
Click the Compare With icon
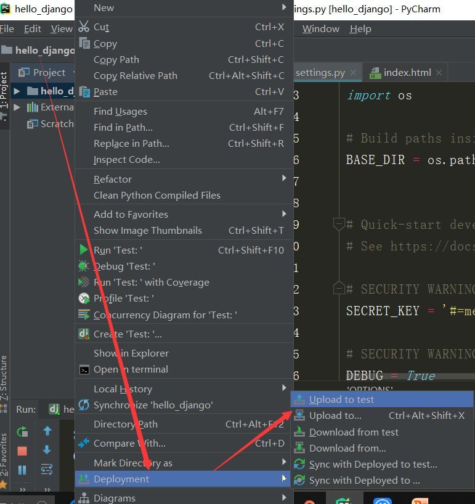pos(84,443)
